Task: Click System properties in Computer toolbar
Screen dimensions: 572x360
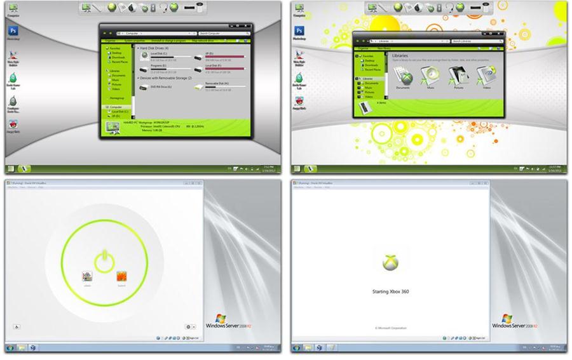Action: click(x=136, y=40)
